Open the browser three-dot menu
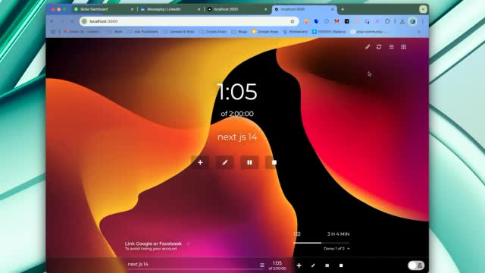485x273 pixels. (423, 21)
